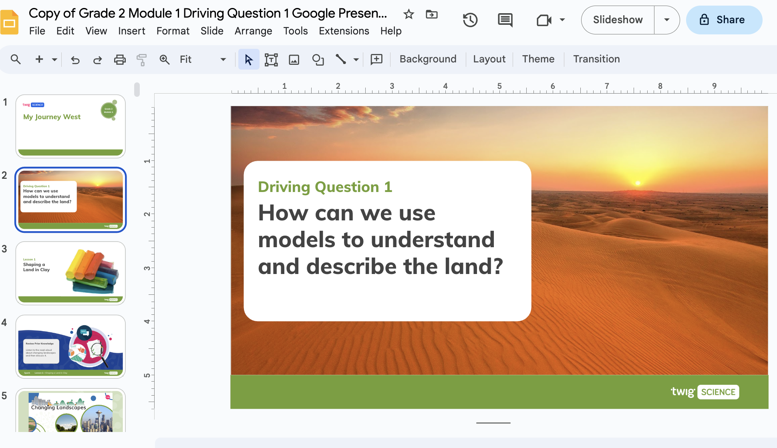Open the Extensions menu
The width and height of the screenshot is (777, 448).
[x=344, y=31]
